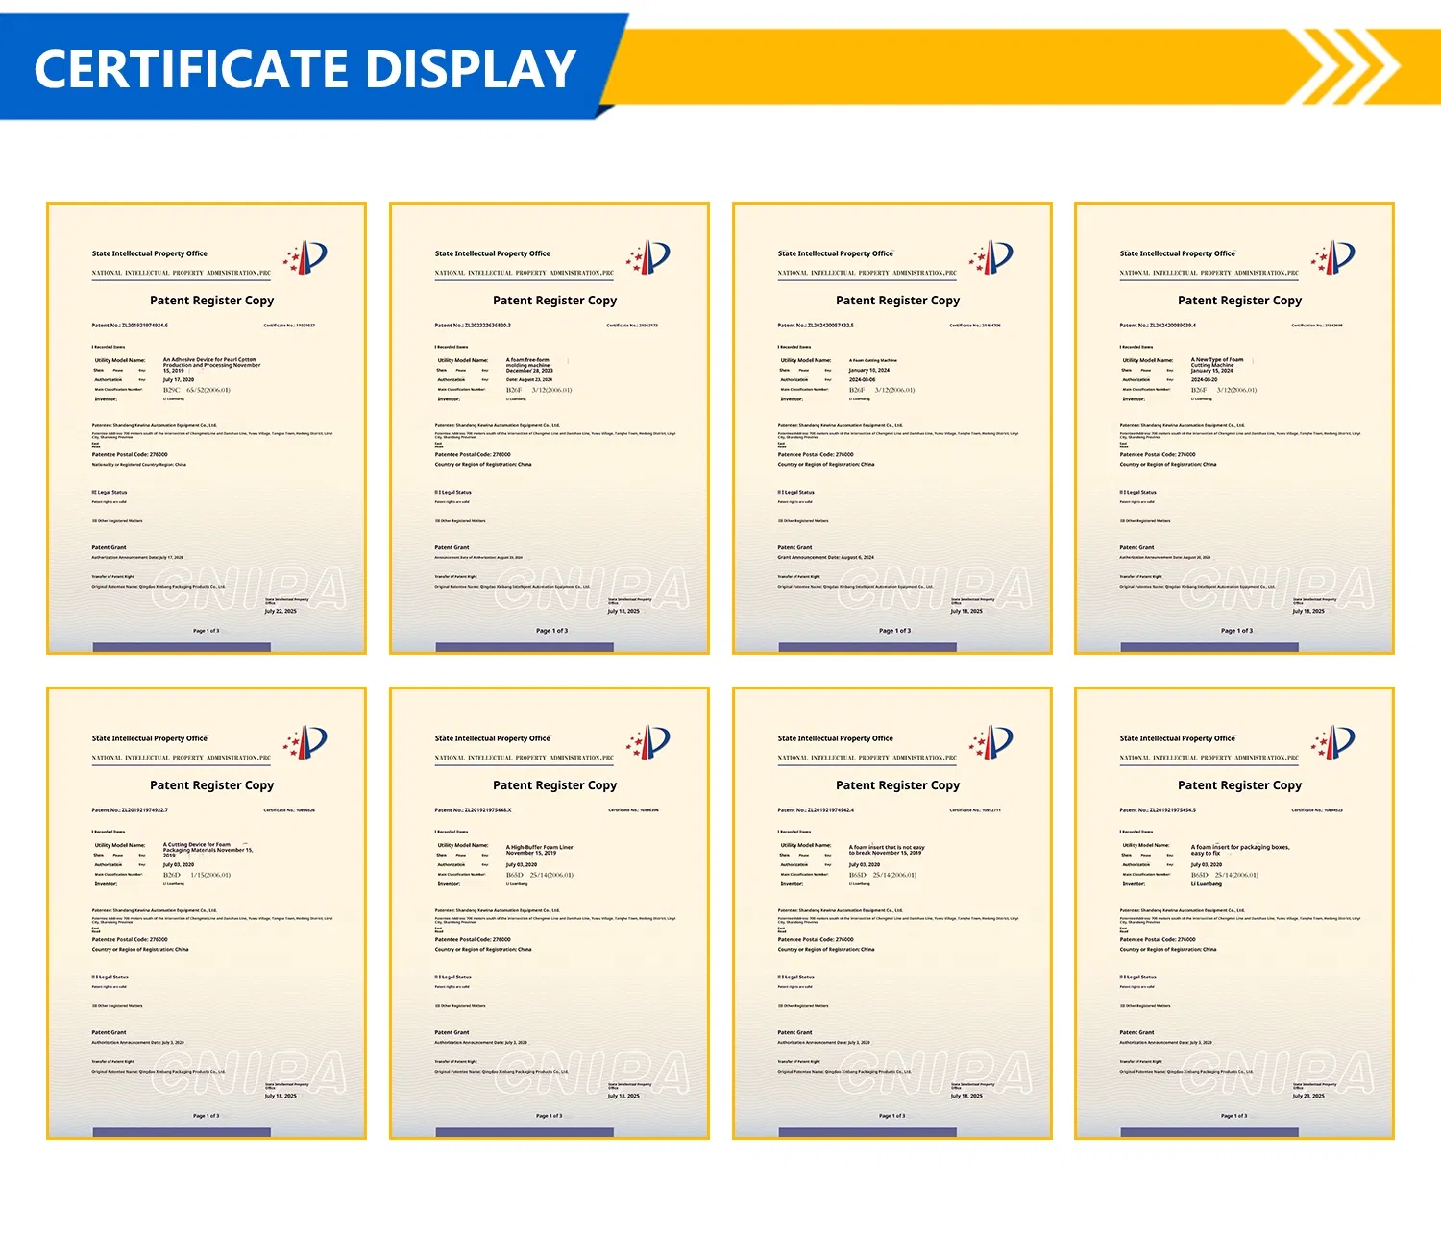Click the 'State Intellectual Property Office' header on the ZL201921974924.6 certificate
This screenshot has width=1441, height=1255.
[149, 253]
